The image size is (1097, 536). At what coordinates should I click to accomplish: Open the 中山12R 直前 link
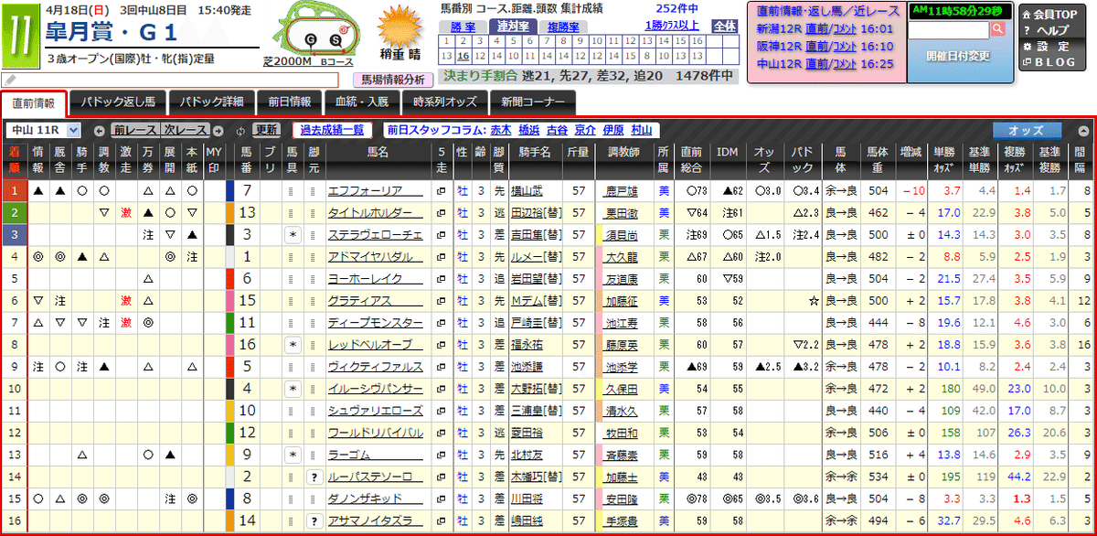(x=817, y=63)
